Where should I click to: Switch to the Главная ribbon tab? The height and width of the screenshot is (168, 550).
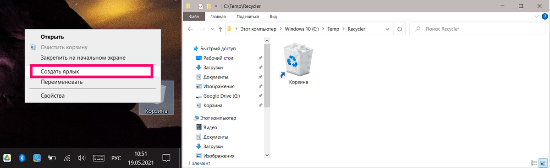click(218, 16)
